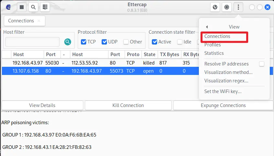Uncheck the TCP protocol filter
This screenshot has height=156, width=274.
(84, 42)
